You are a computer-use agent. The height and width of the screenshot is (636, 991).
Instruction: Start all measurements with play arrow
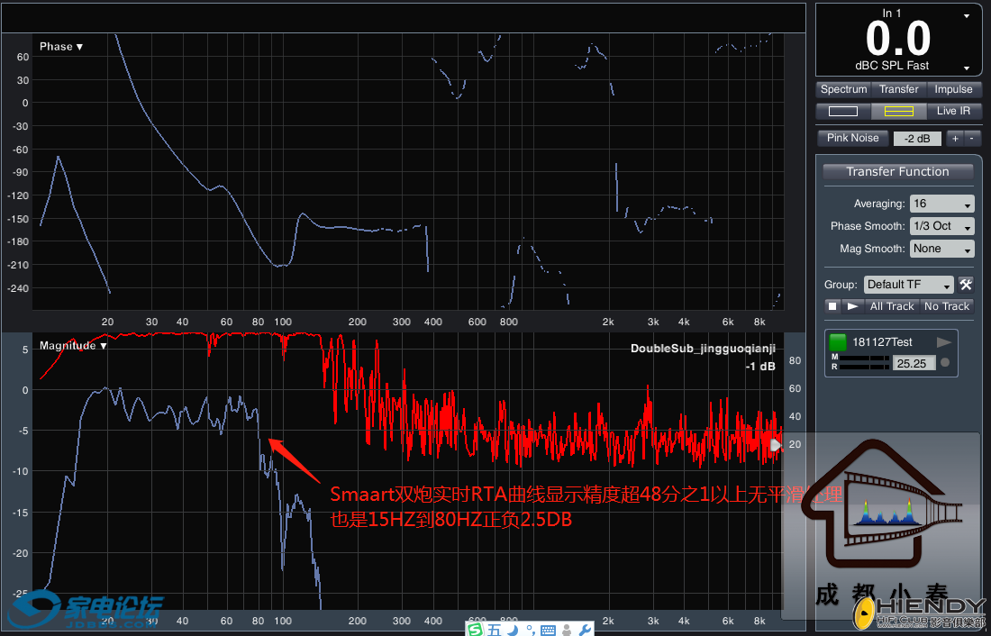852,306
